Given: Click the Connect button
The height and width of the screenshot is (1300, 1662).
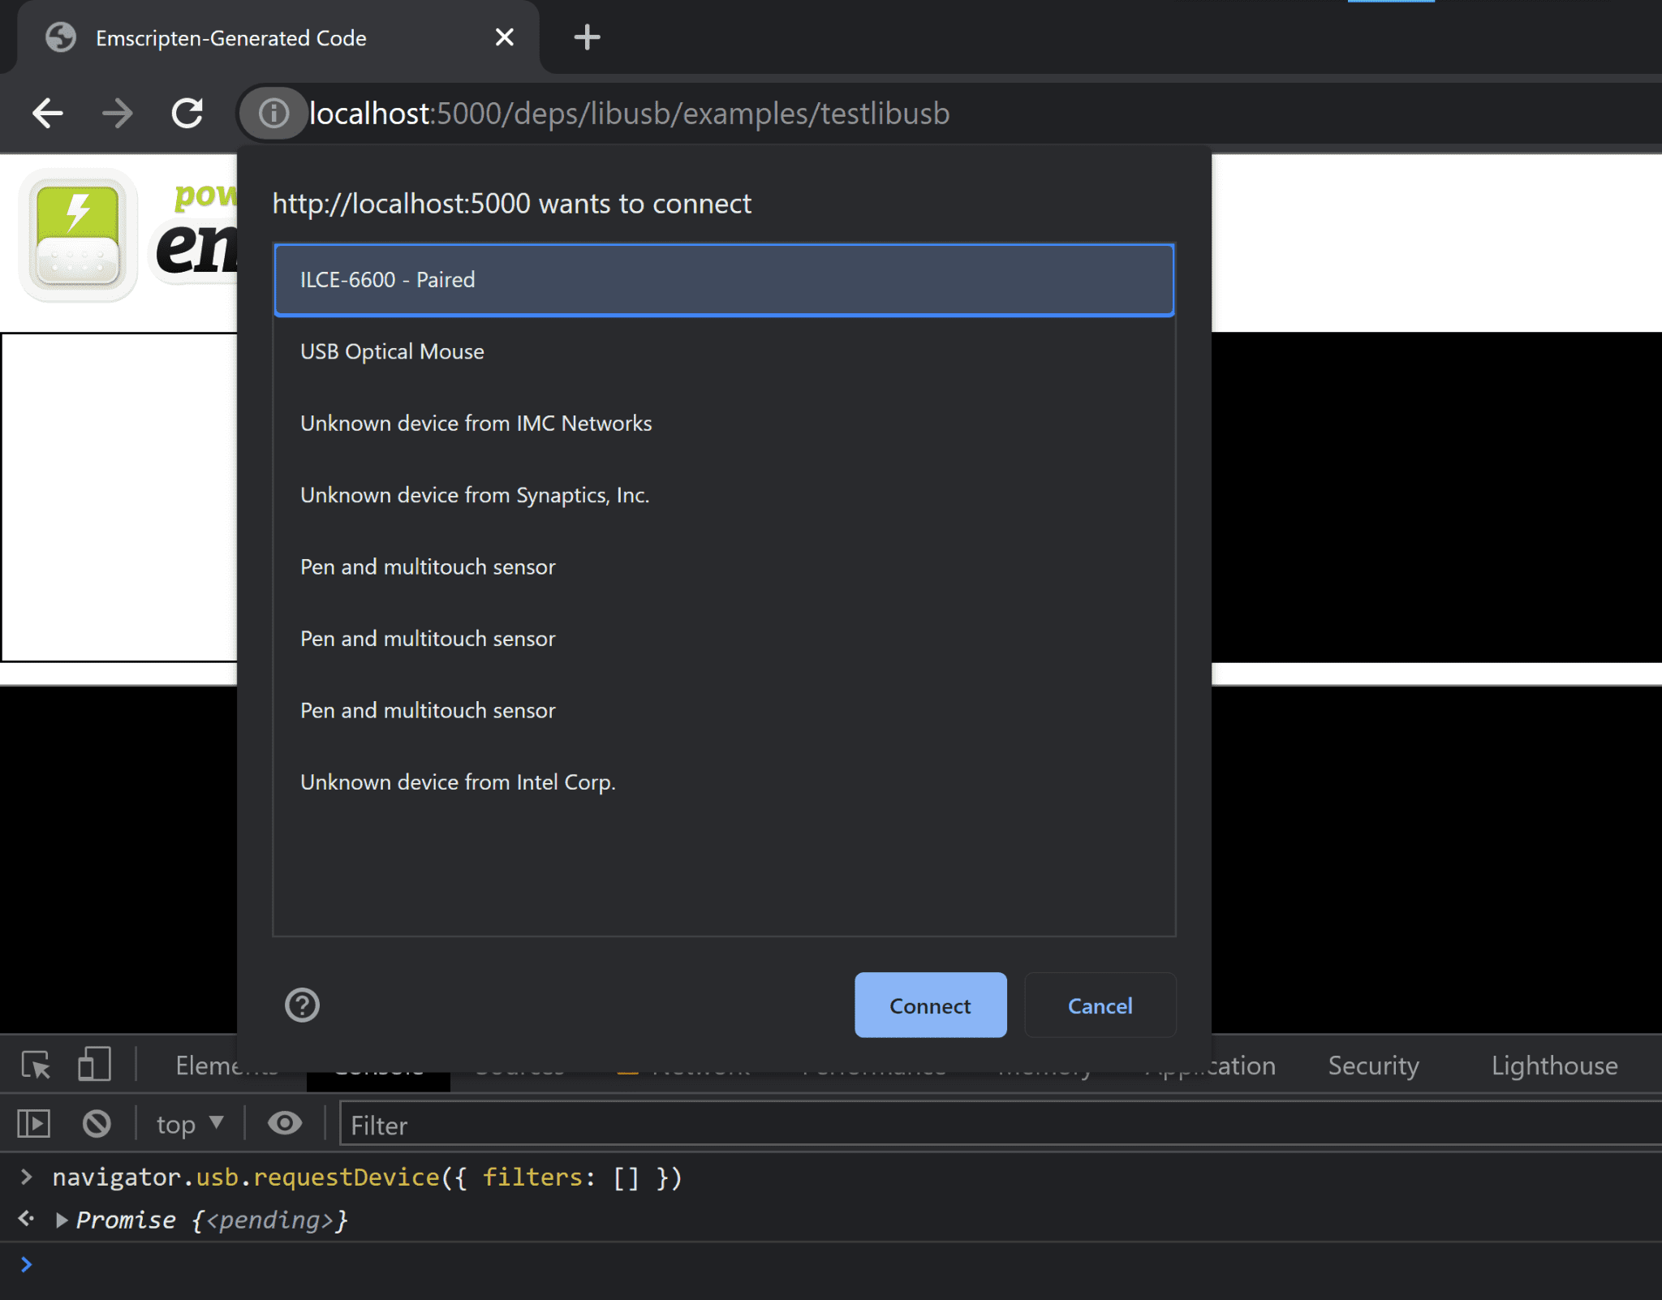Looking at the screenshot, I should pyautogui.click(x=931, y=1005).
